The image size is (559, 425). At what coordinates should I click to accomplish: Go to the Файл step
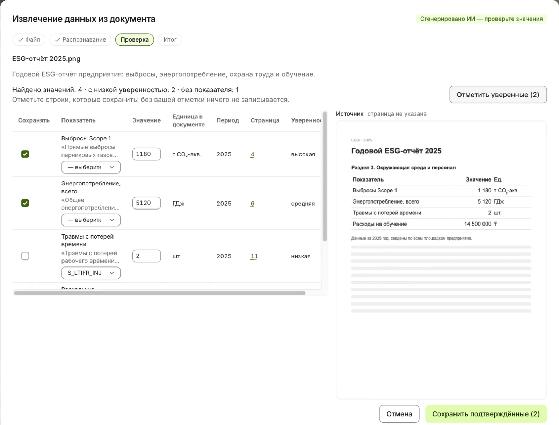(29, 39)
